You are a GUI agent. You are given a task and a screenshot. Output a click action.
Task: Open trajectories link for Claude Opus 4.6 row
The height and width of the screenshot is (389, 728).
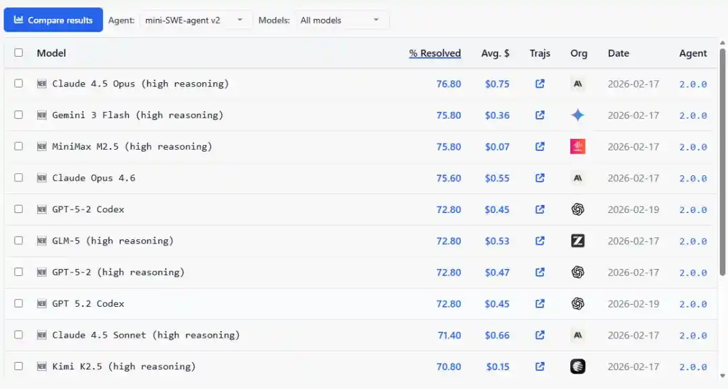[x=539, y=178]
